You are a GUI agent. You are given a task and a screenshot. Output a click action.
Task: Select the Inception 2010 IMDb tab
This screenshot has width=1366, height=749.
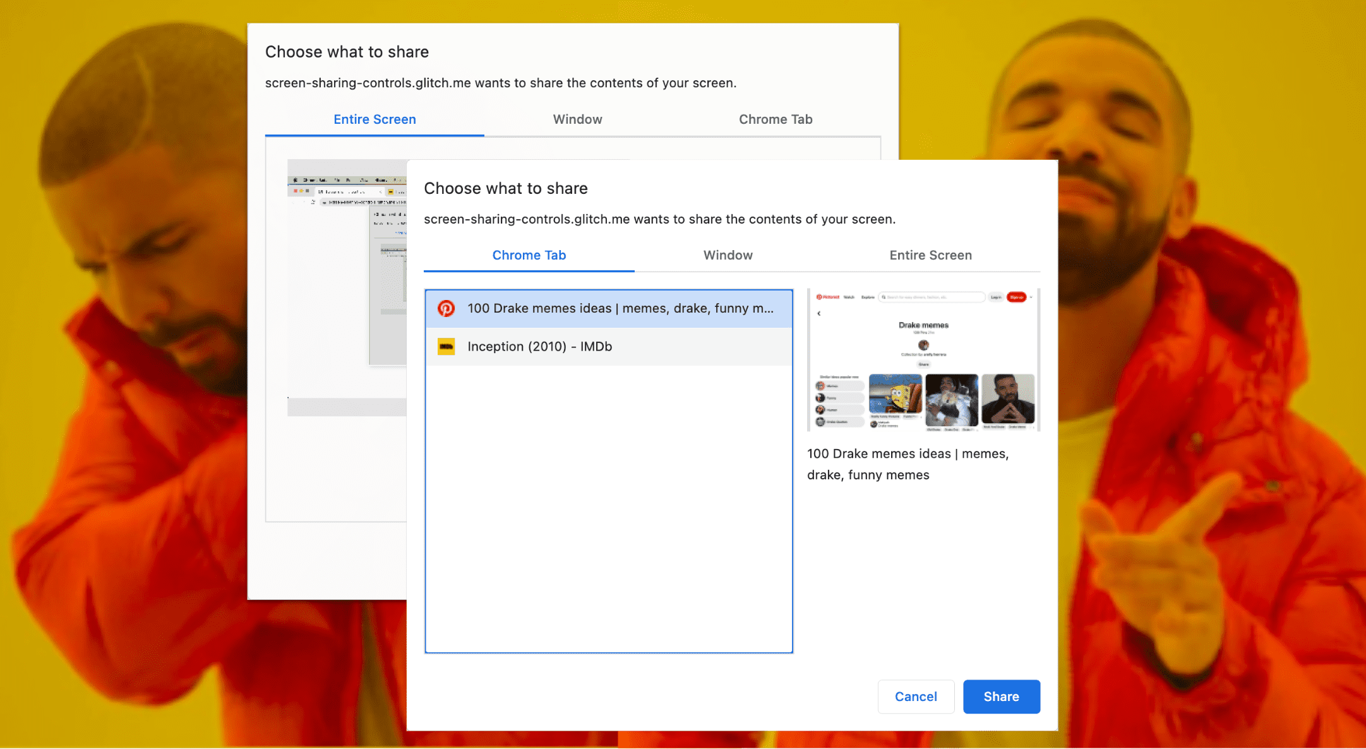coord(609,346)
